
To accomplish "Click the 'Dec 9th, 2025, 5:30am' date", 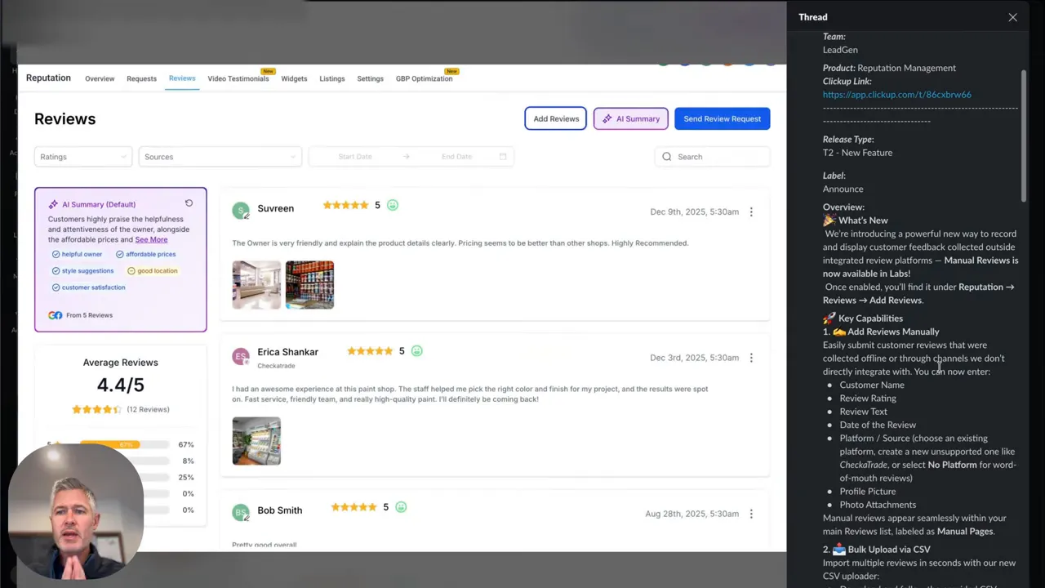I will pos(694,212).
